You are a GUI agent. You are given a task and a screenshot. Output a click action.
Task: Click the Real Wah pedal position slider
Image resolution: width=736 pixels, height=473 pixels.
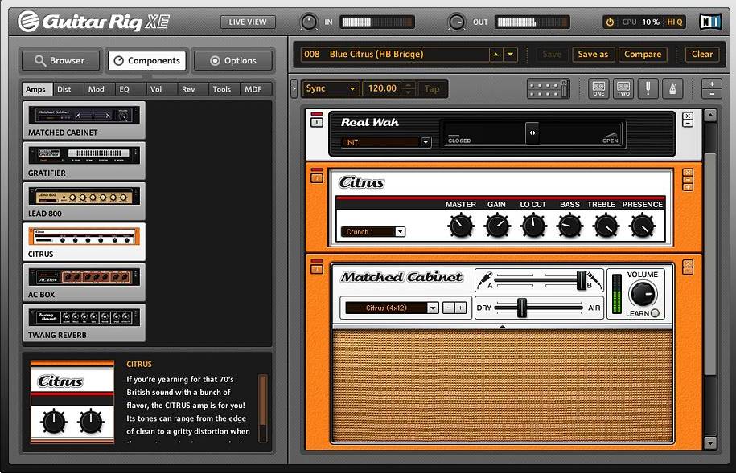coord(532,133)
